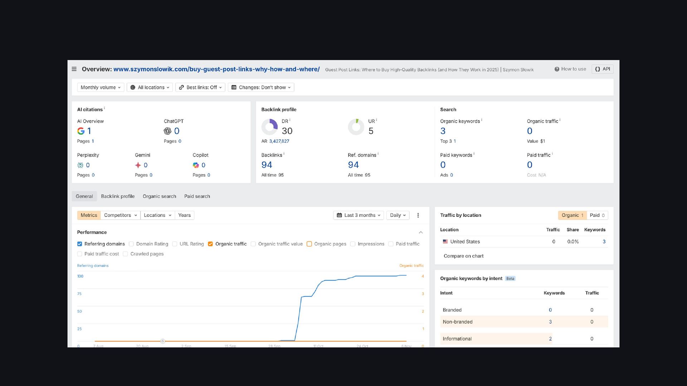Click the How to use help icon
This screenshot has height=386, width=687.
point(557,69)
